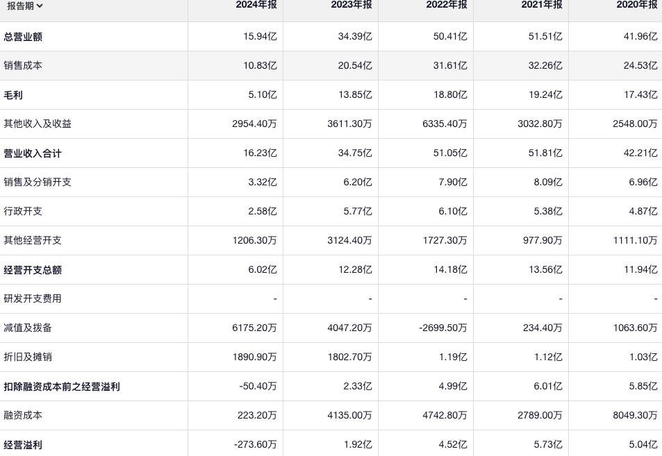Click the 5.38亿 administrative expense cell
This screenshot has width=662, height=456.
pos(548,211)
